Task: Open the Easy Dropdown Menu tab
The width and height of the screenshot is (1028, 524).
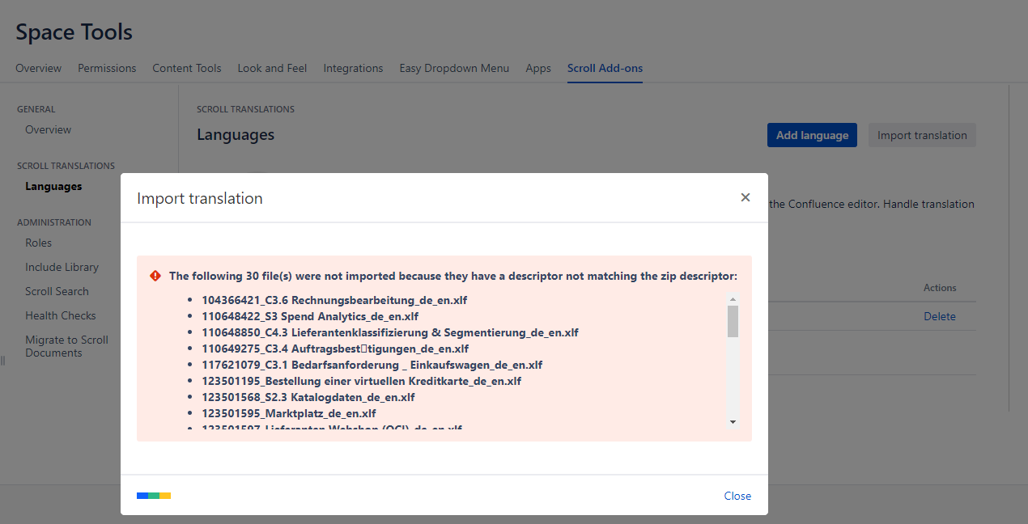Action: tap(454, 68)
